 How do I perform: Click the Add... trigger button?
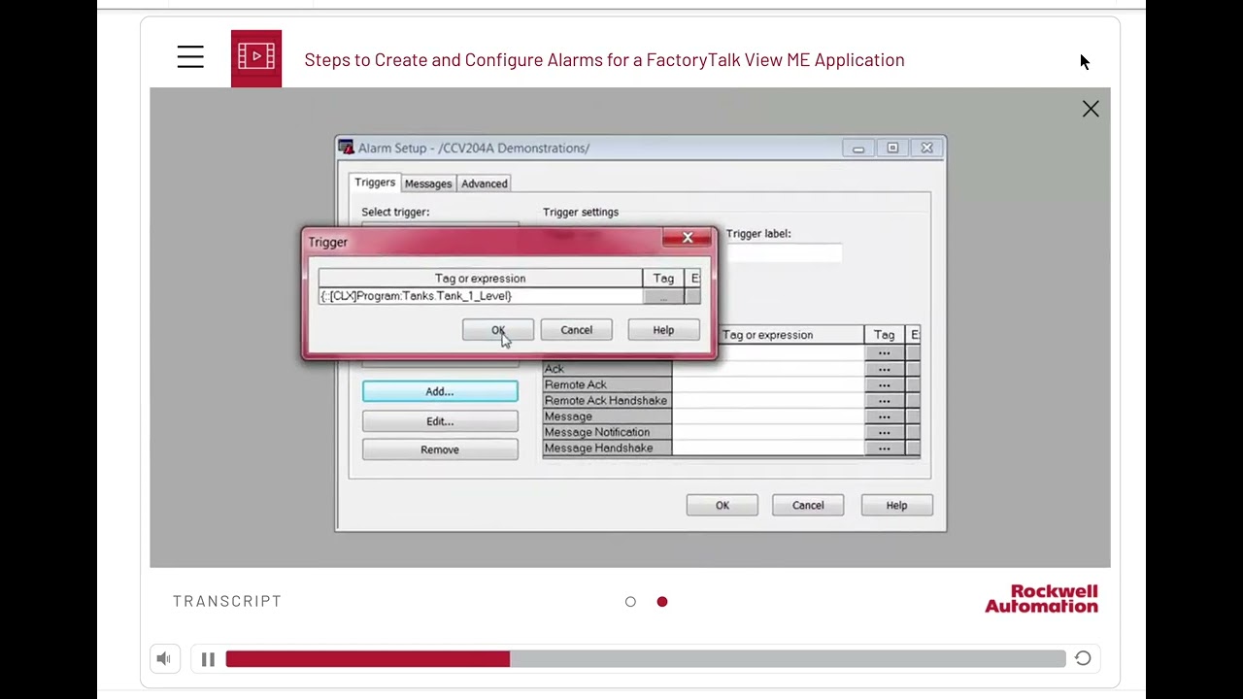[x=440, y=391]
